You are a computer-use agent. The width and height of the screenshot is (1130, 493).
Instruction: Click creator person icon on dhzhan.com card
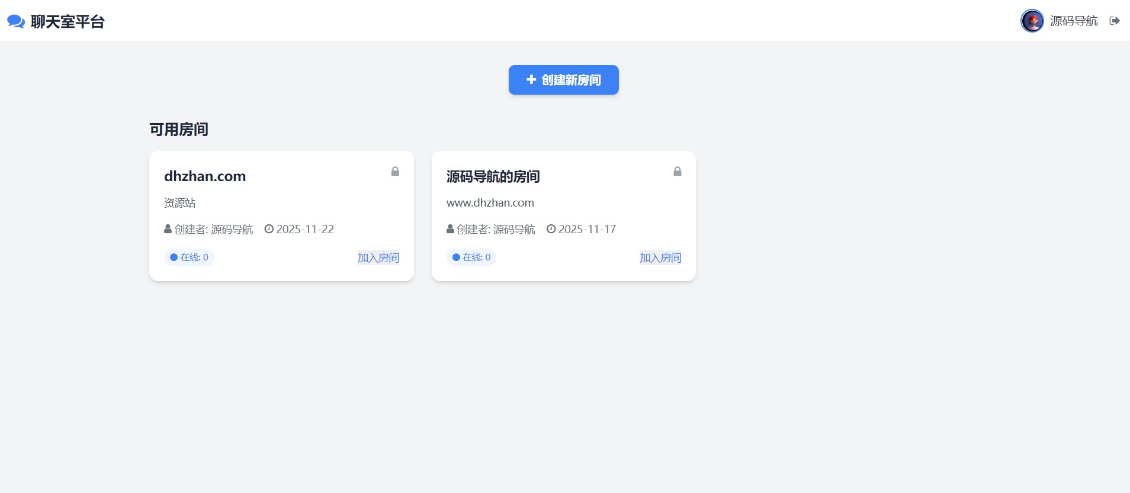click(168, 229)
